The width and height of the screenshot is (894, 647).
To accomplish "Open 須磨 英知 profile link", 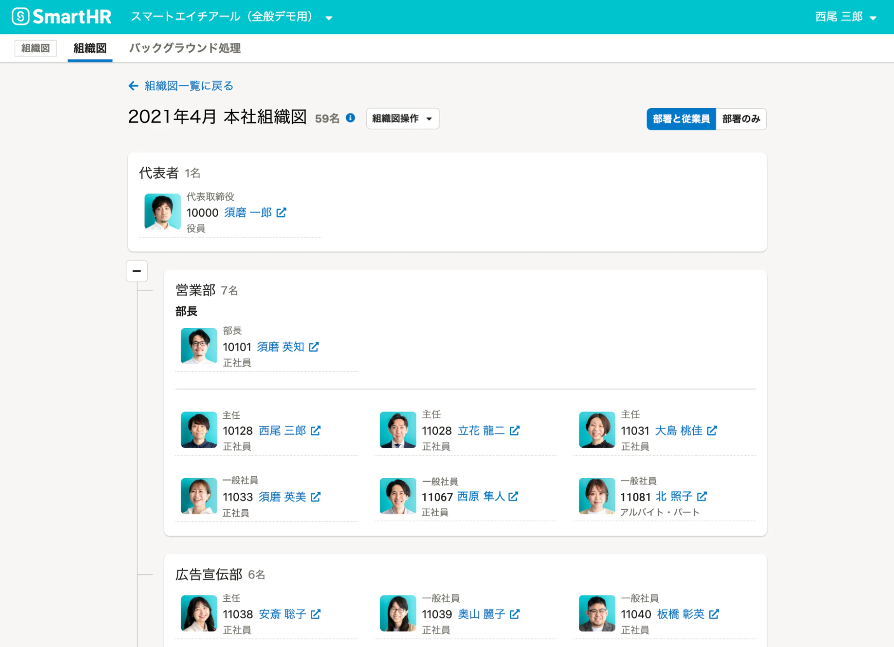I will tap(280, 347).
